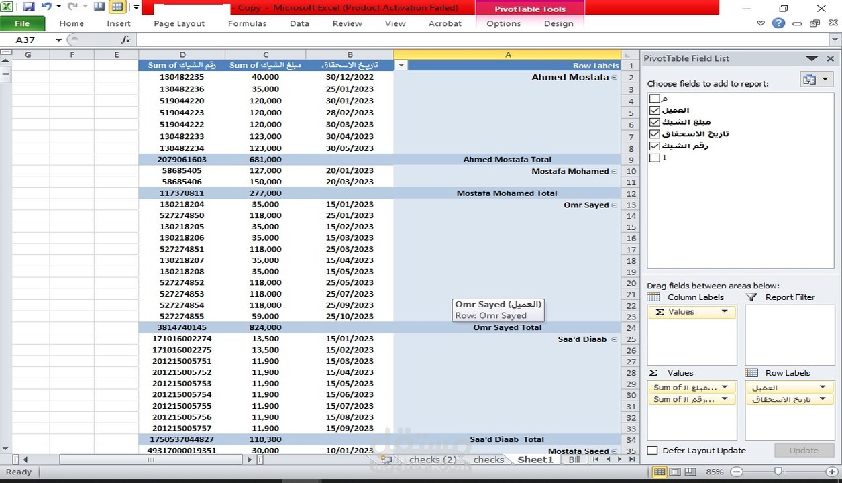Close the PivotTable Field List pane
Screen dimensions: 842x483
coord(830,58)
